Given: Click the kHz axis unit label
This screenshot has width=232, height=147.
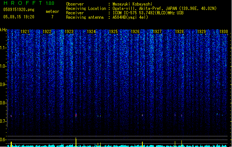Looking at the screenshot, I should pyautogui.click(x=3, y=30).
